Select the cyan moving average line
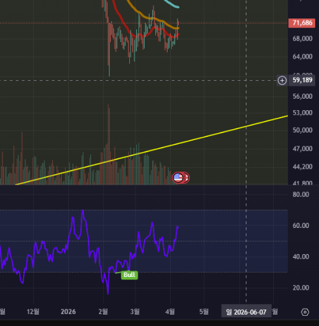Viewport: 319px width, 326px height. point(172,4)
